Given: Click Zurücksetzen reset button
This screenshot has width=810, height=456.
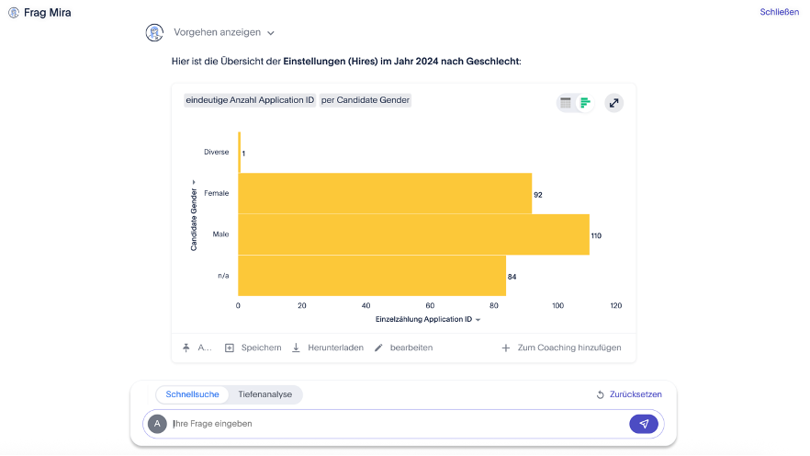Looking at the screenshot, I should click(628, 394).
